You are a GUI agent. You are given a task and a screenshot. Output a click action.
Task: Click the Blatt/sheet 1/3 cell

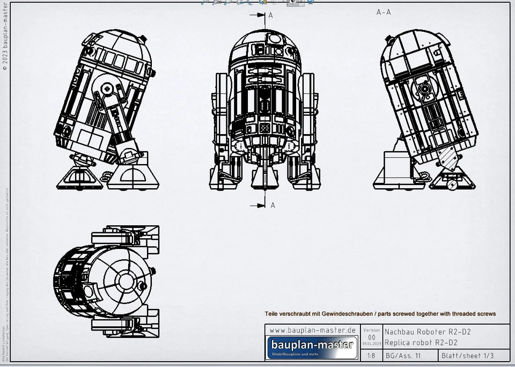tap(468, 355)
